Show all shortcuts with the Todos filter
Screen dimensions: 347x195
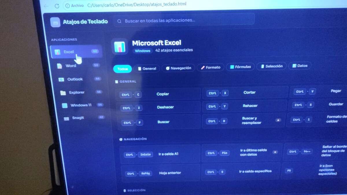point(122,69)
